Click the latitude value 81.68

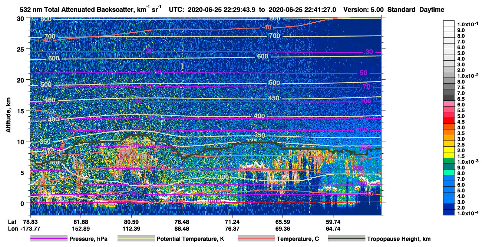(x=80, y=222)
